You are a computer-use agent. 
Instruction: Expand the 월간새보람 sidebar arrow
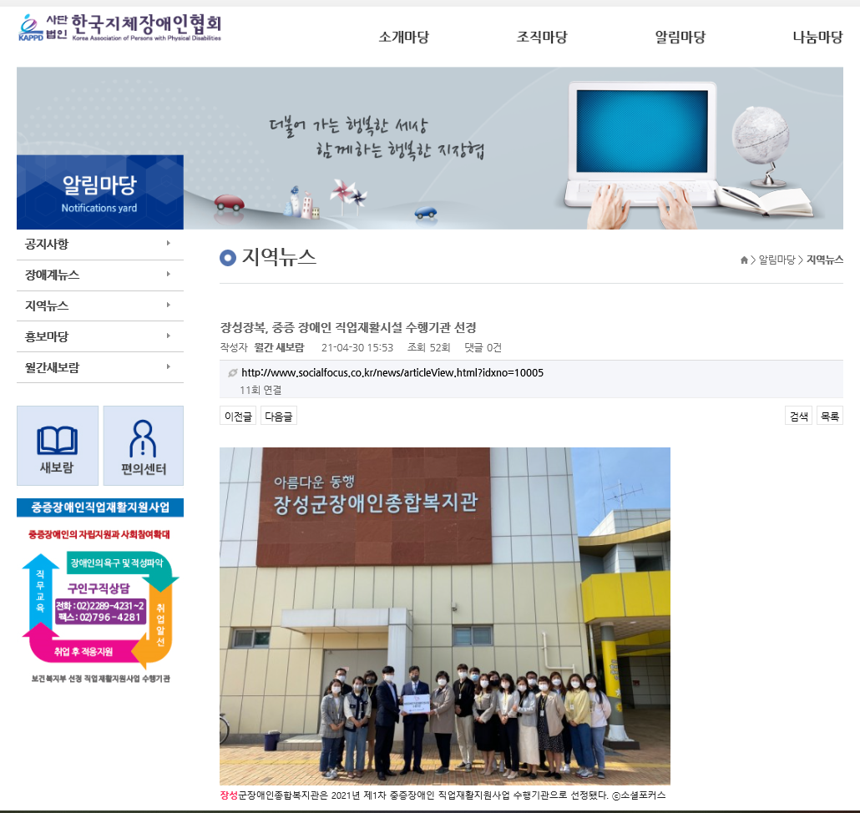pyautogui.click(x=169, y=367)
